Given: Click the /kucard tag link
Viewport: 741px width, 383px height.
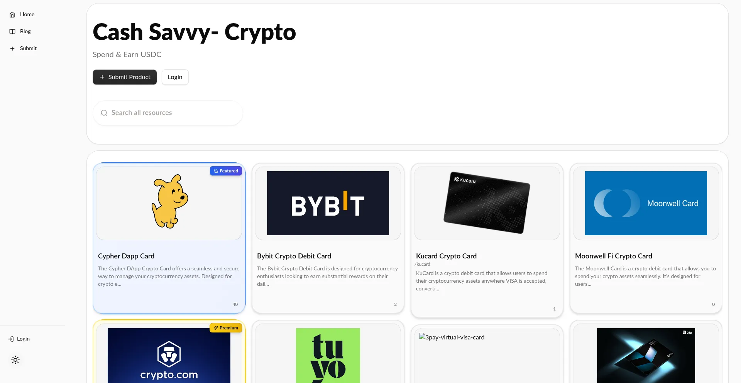Looking at the screenshot, I should click(x=423, y=264).
